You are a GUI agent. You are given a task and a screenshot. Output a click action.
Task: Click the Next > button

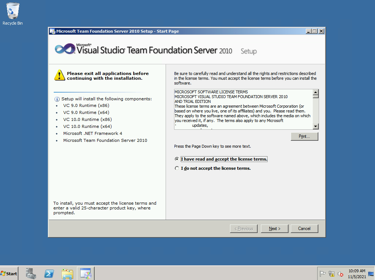pos(275,229)
